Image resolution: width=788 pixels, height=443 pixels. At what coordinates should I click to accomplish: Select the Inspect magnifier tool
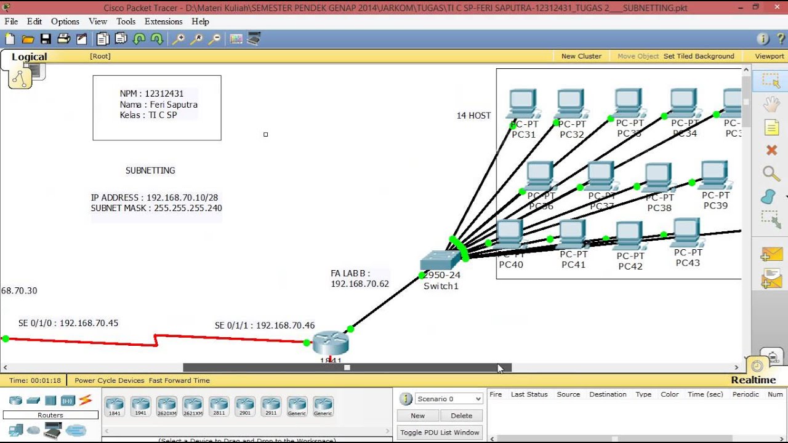click(x=771, y=174)
